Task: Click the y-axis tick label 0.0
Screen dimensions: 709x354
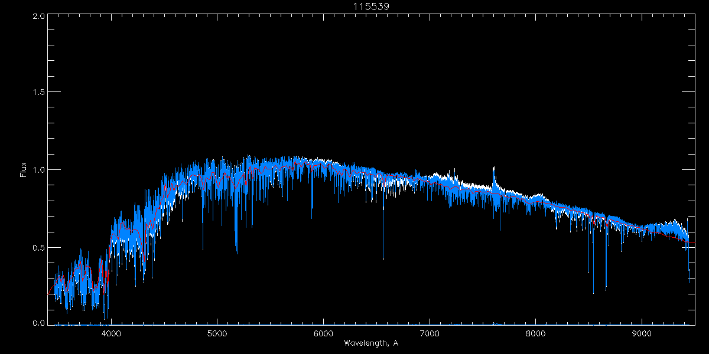Action: (x=38, y=323)
